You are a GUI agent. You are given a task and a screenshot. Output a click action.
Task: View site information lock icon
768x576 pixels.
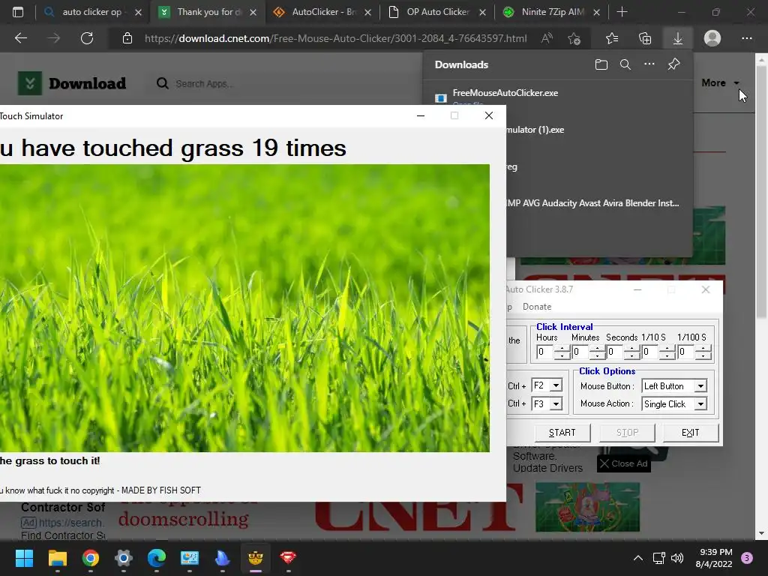pyautogui.click(x=127, y=38)
